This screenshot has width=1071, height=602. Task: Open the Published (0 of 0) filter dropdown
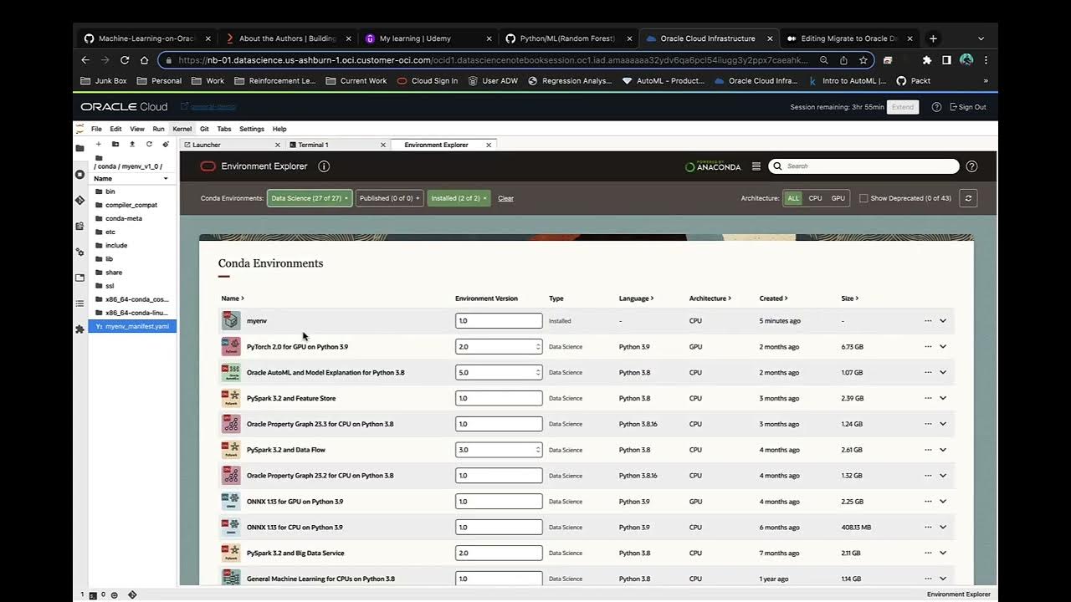[390, 198]
